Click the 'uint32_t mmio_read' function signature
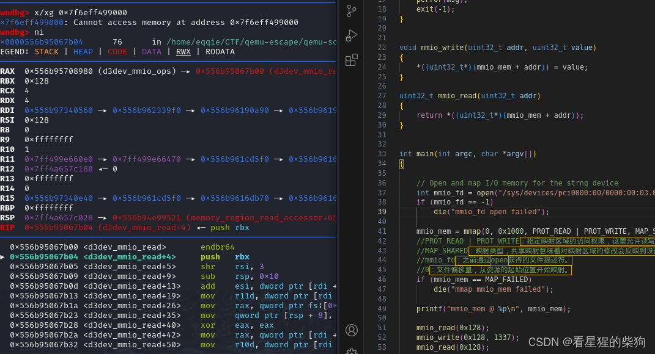Screen dimensions: 655x354 470,96
